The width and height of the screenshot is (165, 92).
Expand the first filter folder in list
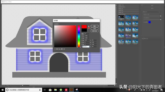[118, 5]
